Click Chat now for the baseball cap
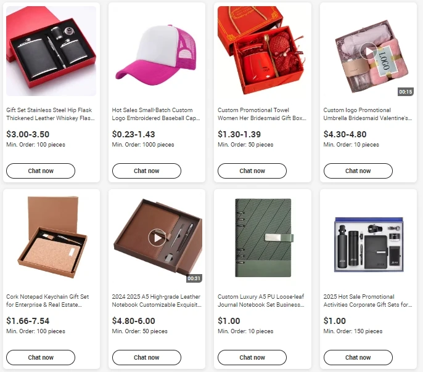Viewport: 423px width, 372px height. point(147,171)
